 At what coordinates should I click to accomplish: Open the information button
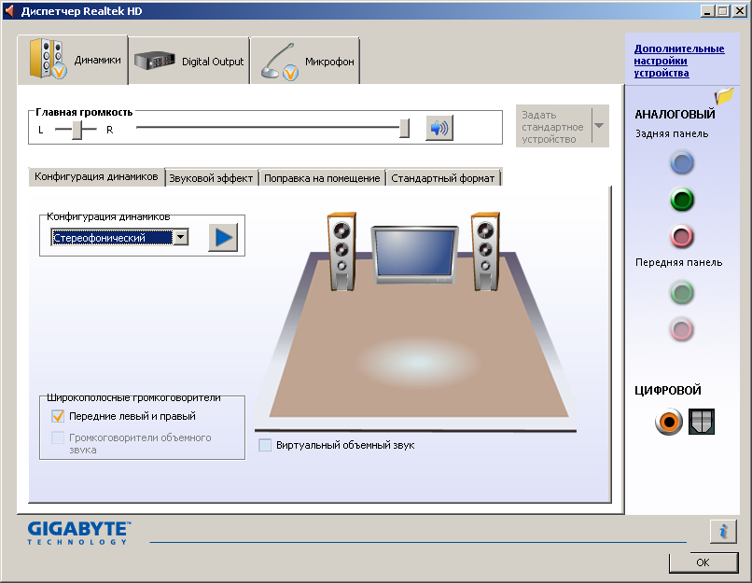pos(723,531)
